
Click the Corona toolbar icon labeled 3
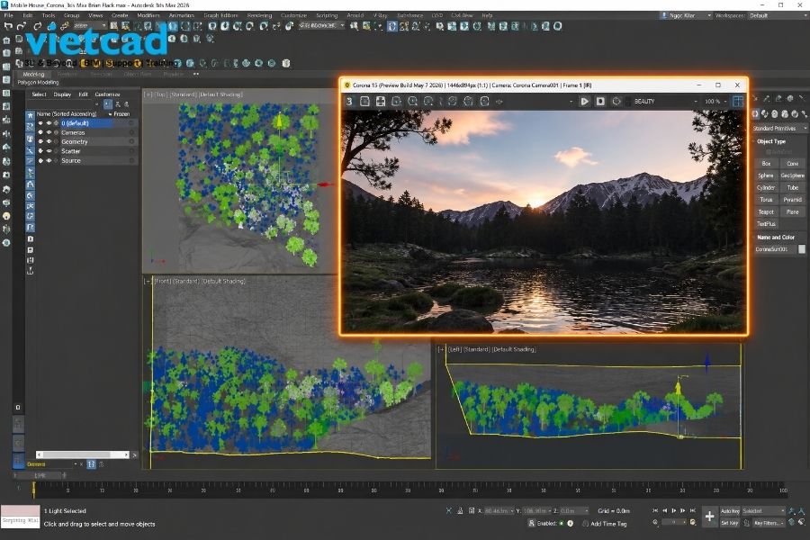click(x=349, y=102)
